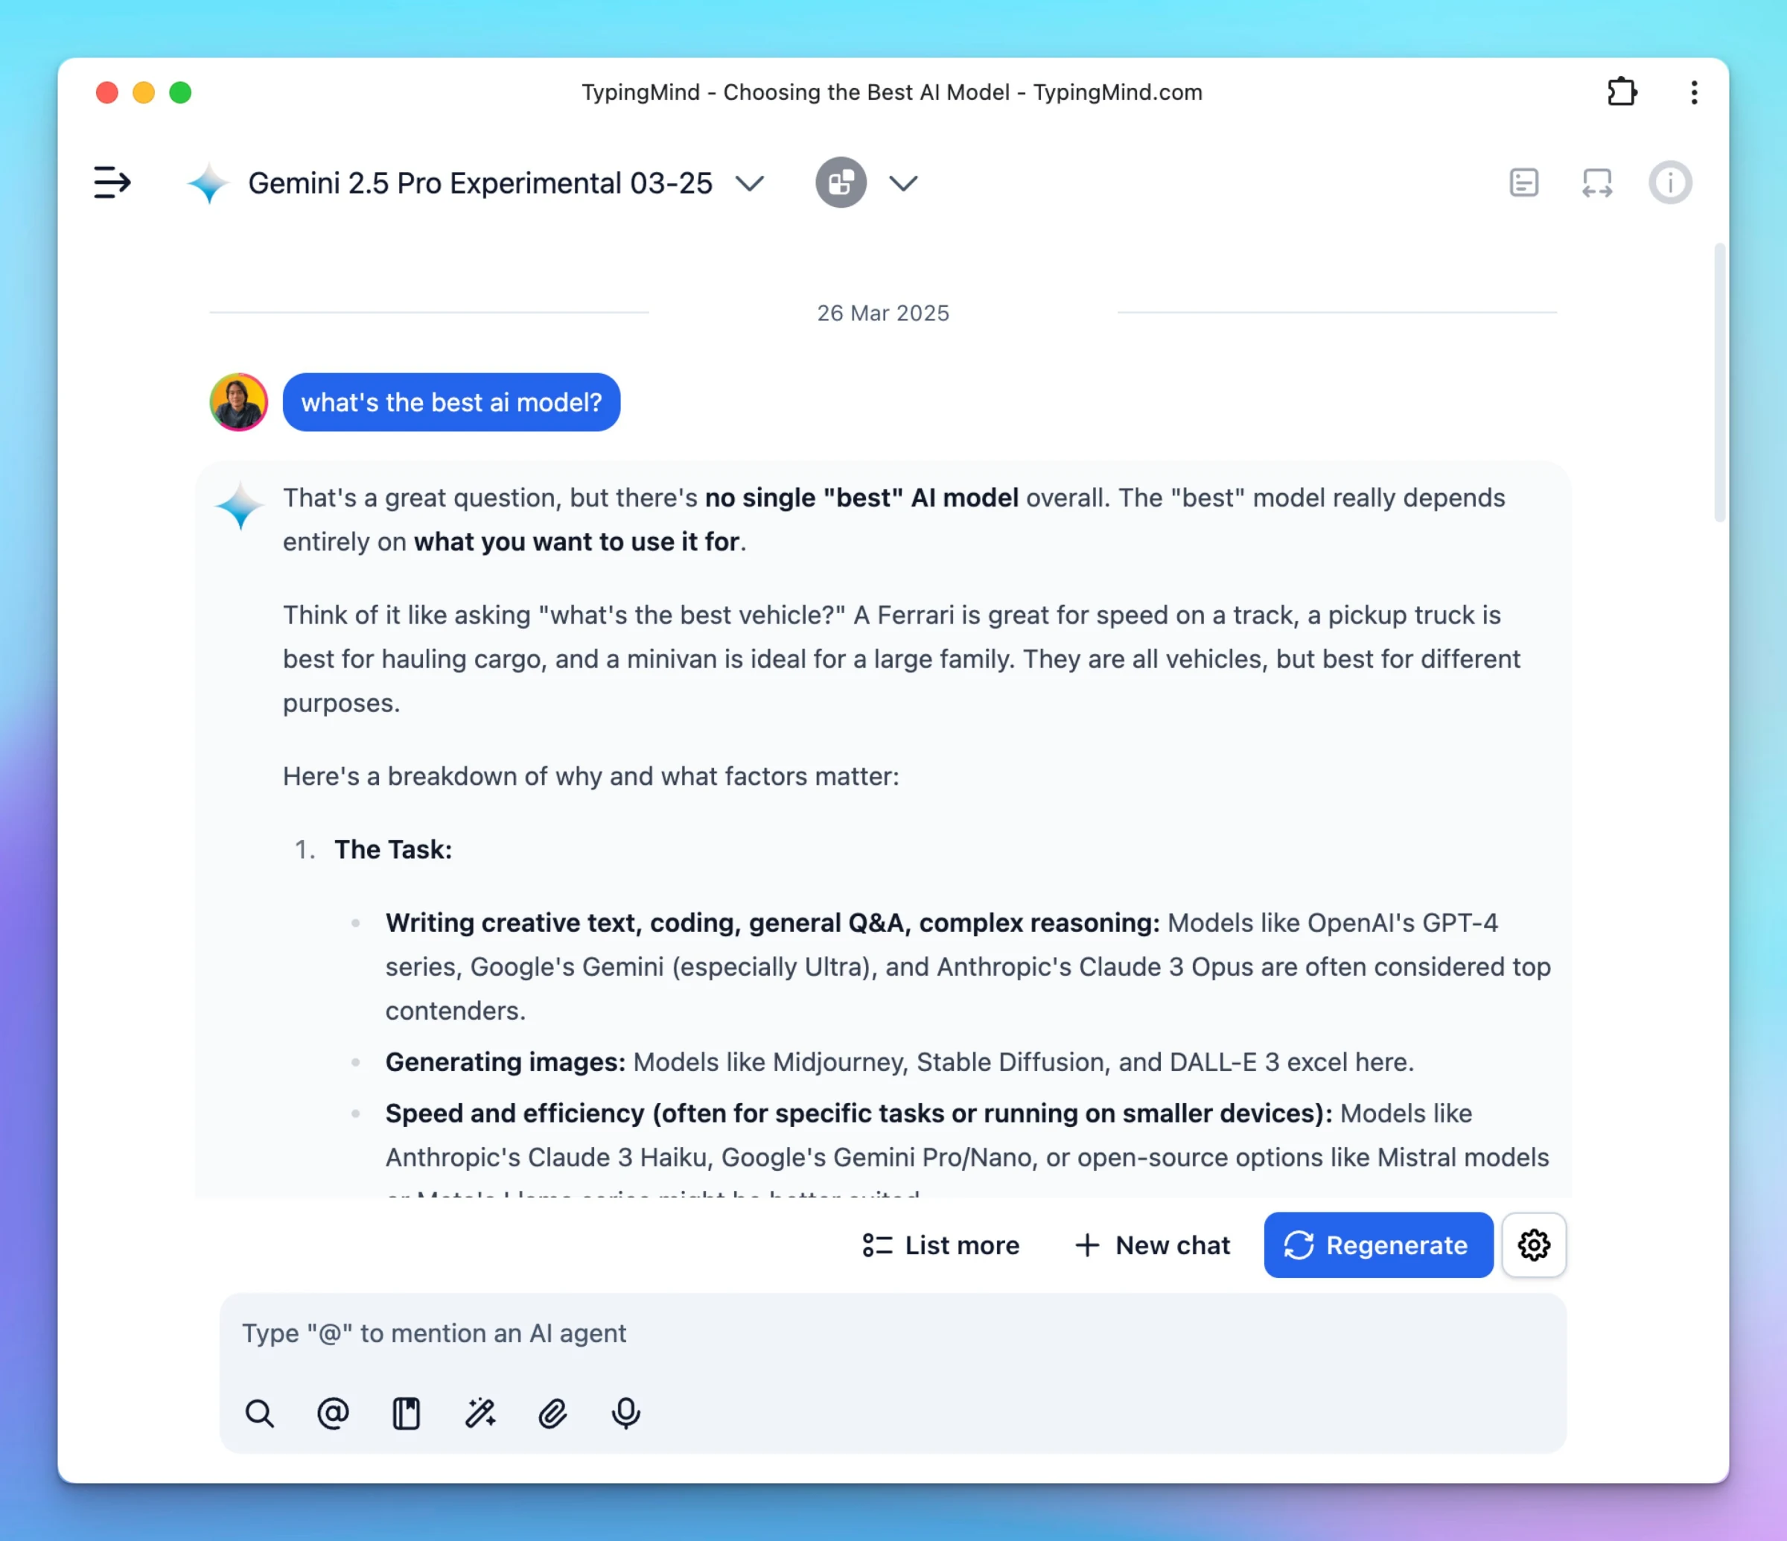Viewport: 1787px width, 1541px height.
Task: Click the magic wand enhance icon
Action: point(480,1414)
